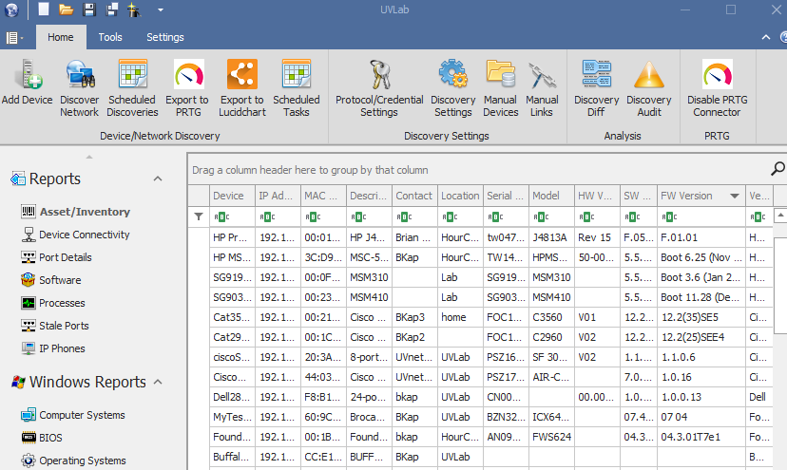Click the Save all quick access icon
Viewport: 787px width, 470px height.
[111, 9]
